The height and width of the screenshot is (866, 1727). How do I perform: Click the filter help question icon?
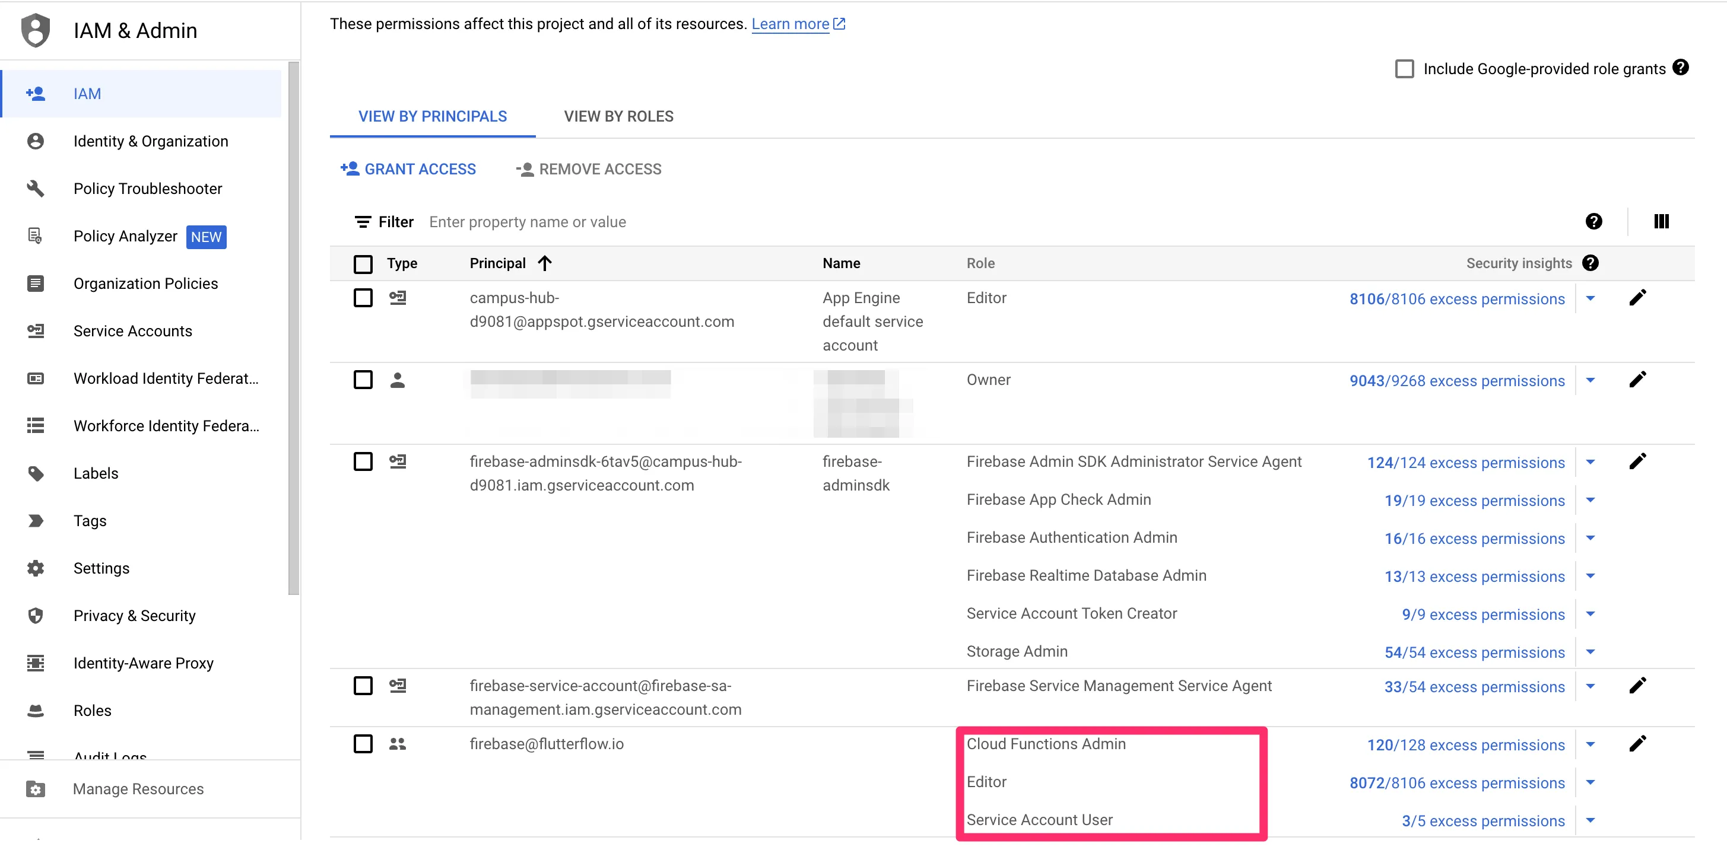[x=1593, y=221]
